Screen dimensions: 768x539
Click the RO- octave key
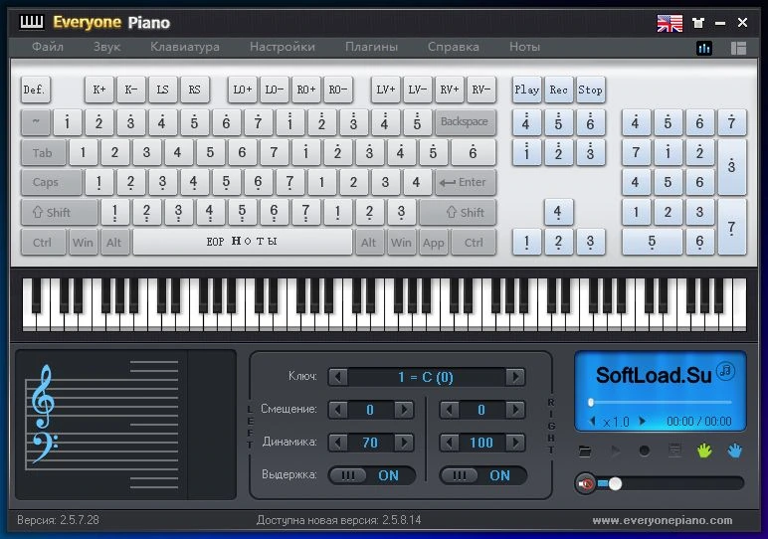(338, 90)
